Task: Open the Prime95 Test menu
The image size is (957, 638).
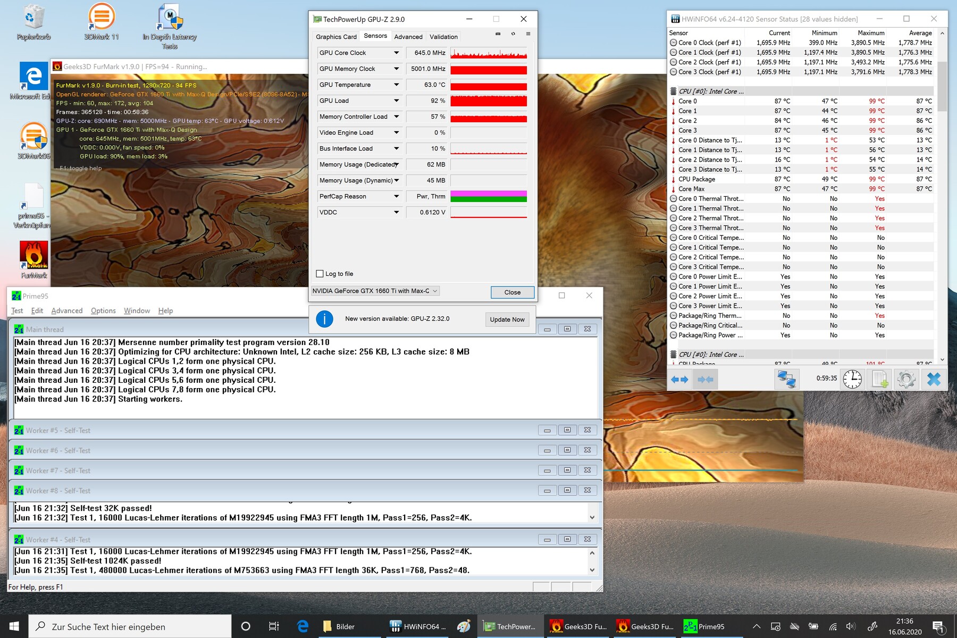Action: 17,310
